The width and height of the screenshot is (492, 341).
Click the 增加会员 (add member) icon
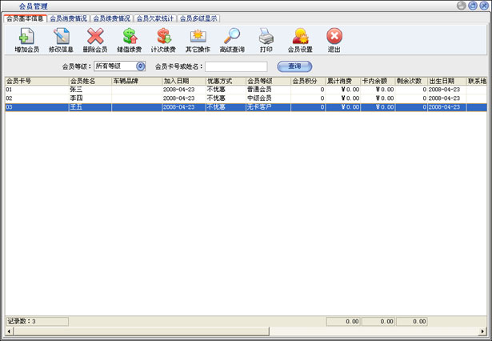[x=26, y=39]
